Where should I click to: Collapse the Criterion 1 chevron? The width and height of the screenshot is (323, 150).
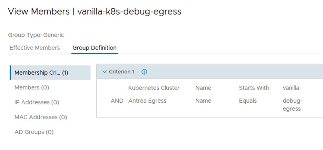pos(105,72)
